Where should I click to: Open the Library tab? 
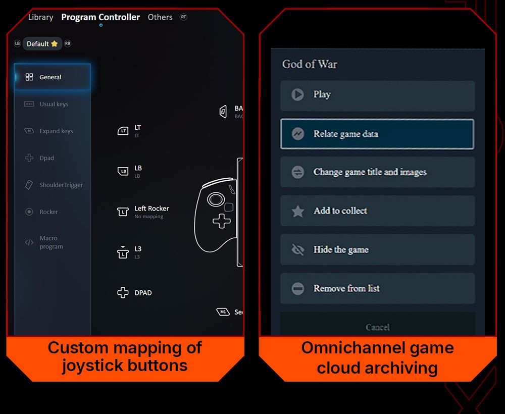coord(40,17)
